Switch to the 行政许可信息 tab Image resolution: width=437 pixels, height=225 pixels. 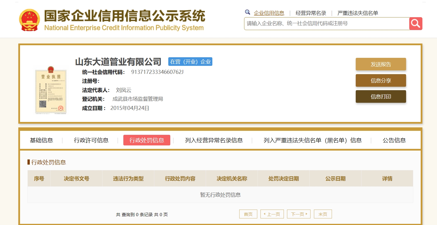coord(91,140)
